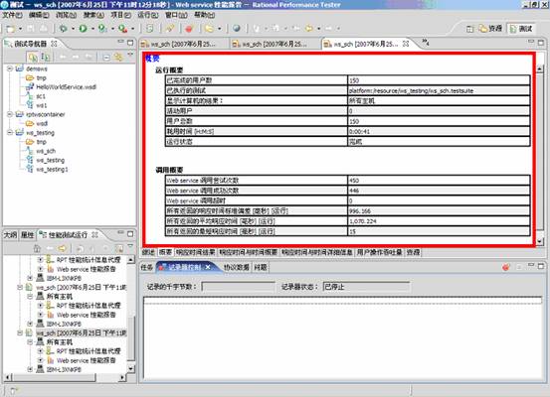The image size is (550, 397).
Task: Open the Project menu (项目)
Action: coord(120,15)
